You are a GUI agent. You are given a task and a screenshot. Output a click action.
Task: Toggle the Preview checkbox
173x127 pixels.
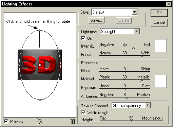[6, 122]
